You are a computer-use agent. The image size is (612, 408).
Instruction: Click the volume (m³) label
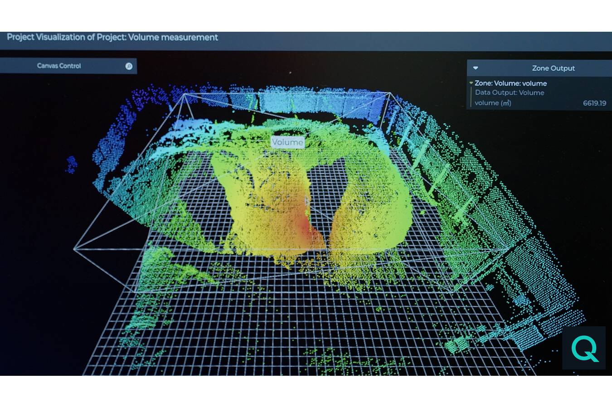(493, 103)
